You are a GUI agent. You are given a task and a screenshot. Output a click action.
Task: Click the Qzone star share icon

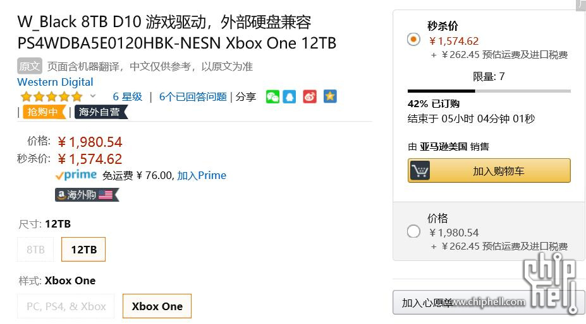click(330, 96)
